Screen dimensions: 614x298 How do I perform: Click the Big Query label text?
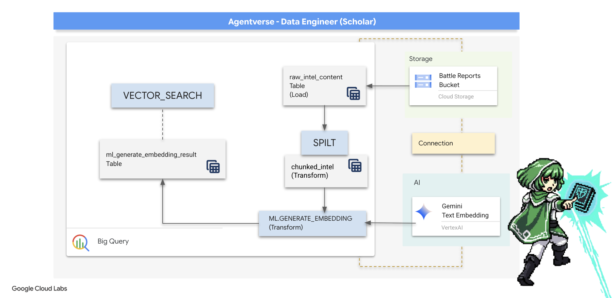point(113,241)
